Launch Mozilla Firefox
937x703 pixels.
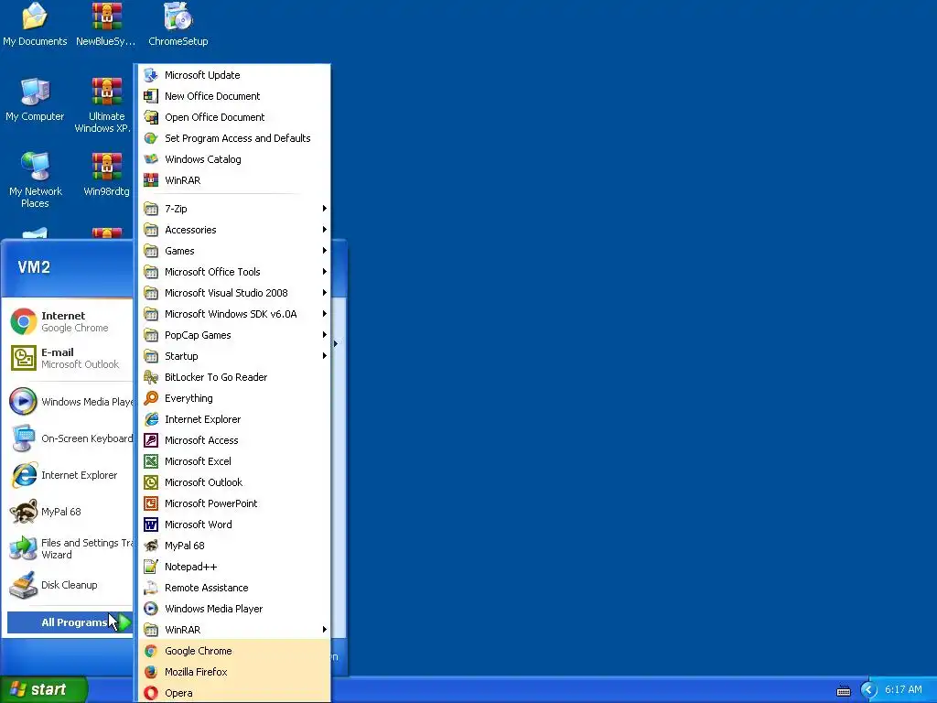[233, 672]
